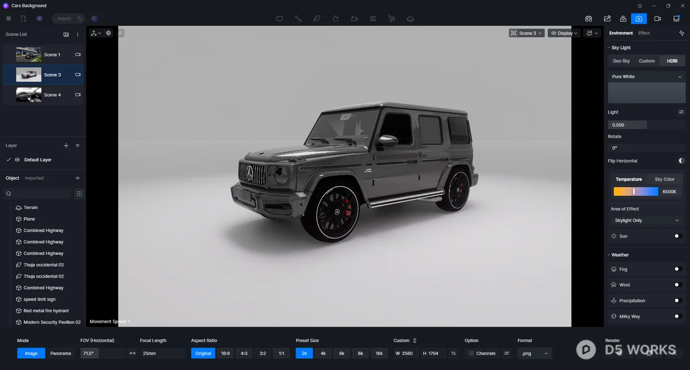Click the path tool icon in toolbar

298,18
